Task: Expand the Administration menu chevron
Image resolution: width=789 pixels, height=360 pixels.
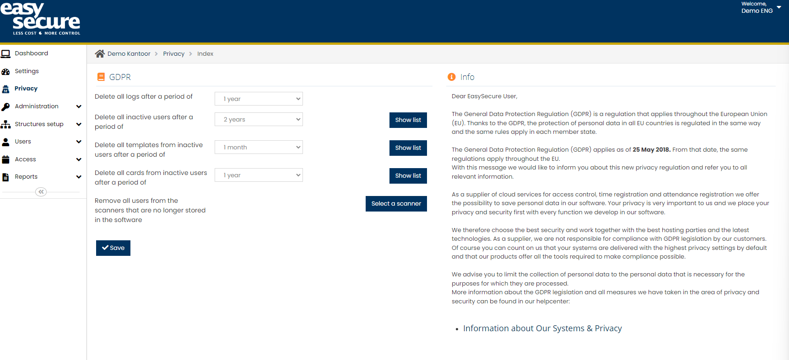Action: [x=79, y=106]
